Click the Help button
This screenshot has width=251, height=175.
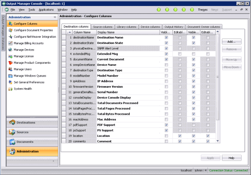click(231, 158)
